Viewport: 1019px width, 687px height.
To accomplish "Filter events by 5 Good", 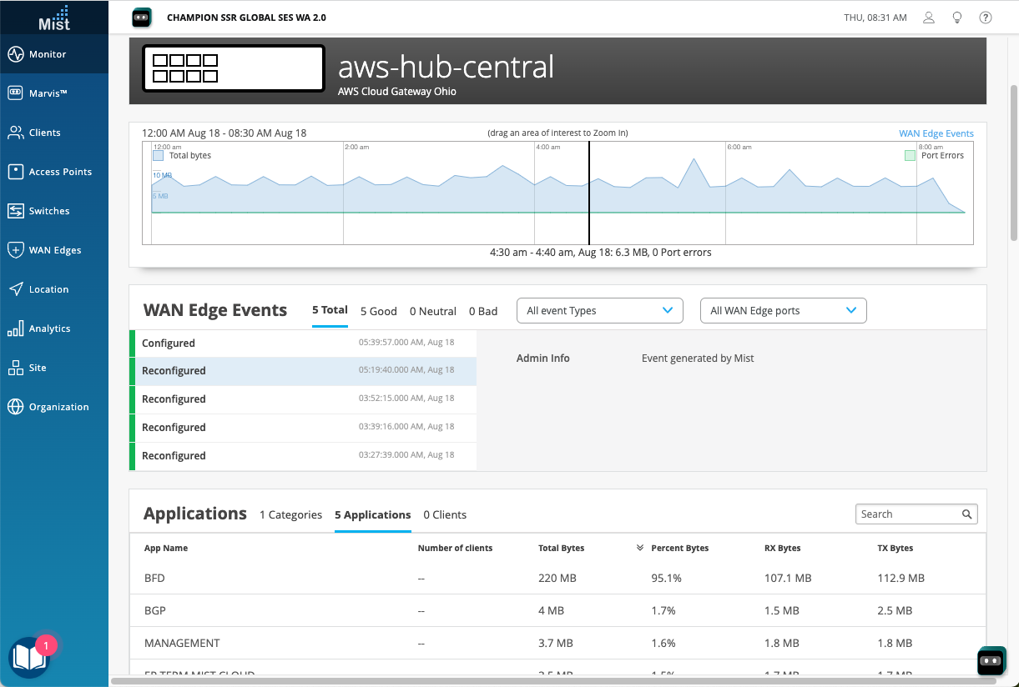I will click(378, 311).
